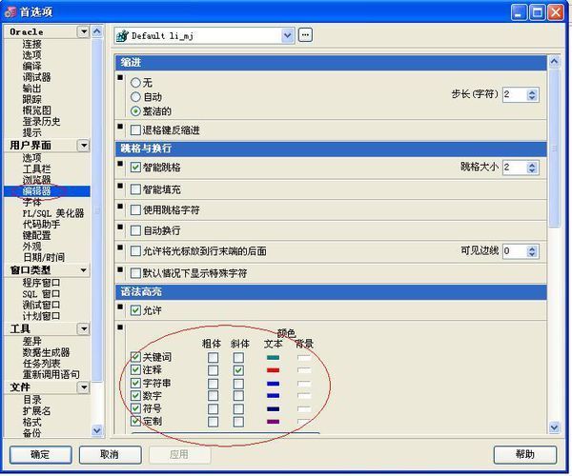Select 字体 in the preferences tree

32,202
